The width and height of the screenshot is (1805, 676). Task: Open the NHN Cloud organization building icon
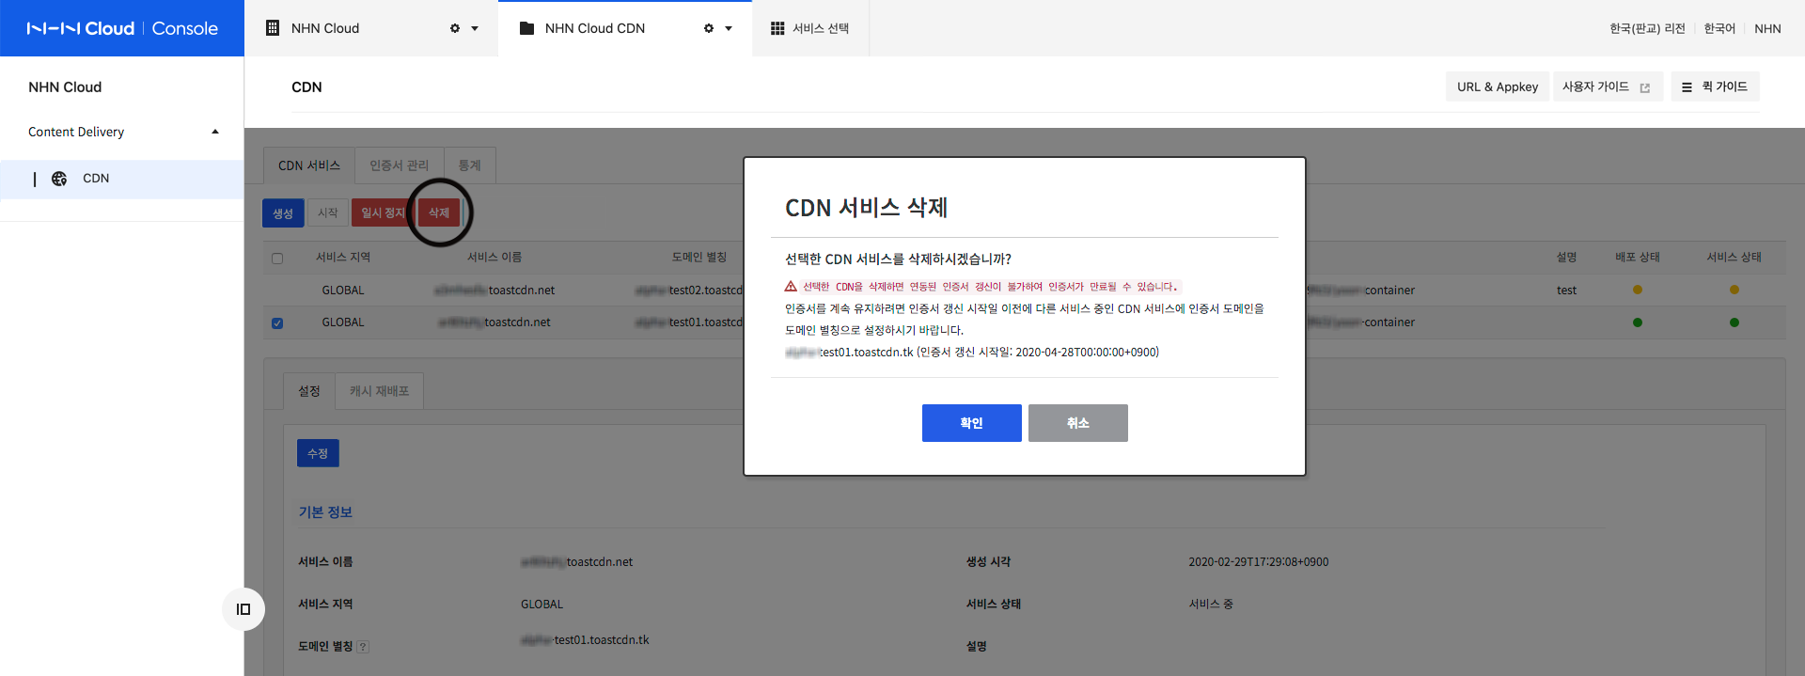click(x=273, y=28)
